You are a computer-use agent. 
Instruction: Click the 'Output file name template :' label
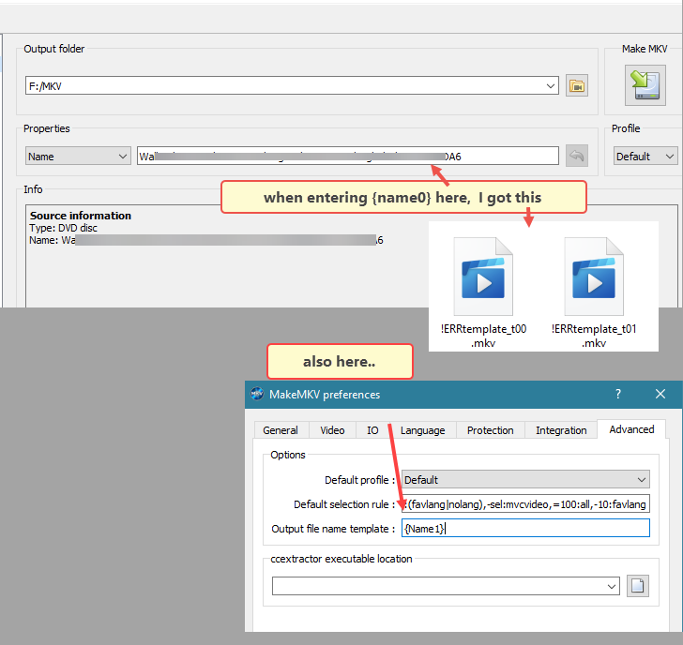coord(333,529)
